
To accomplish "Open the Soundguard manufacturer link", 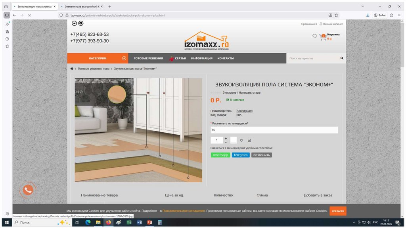I will 244,111.
